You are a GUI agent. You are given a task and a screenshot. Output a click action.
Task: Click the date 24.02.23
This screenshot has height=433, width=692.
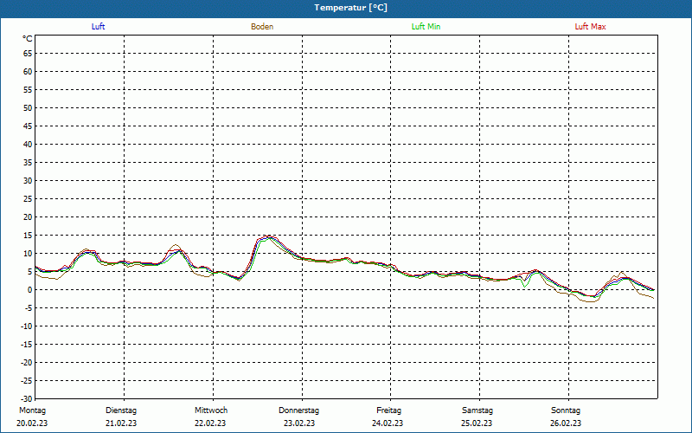(388, 423)
